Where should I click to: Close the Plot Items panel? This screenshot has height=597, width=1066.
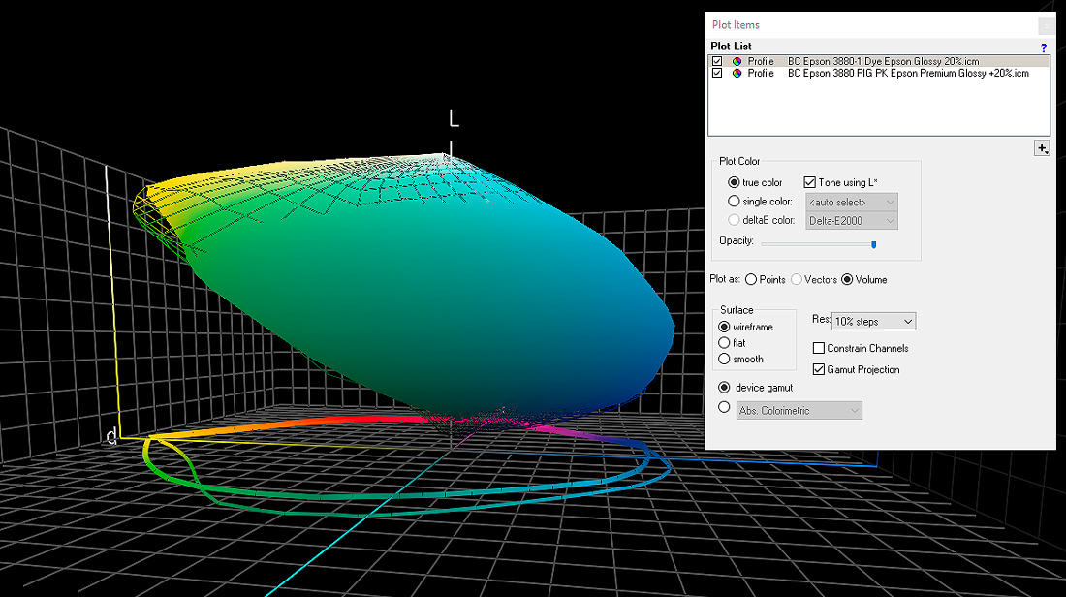(1046, 26)
